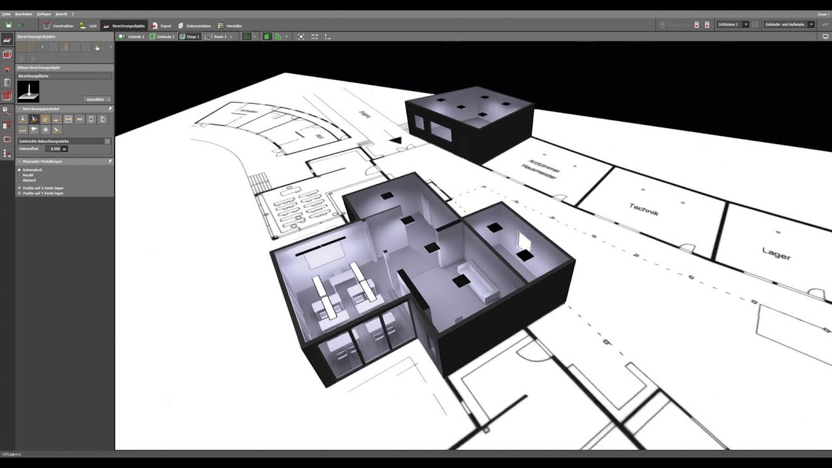Click the cylinder icon in left sidebar
The image size is (832, 468).
pyautogui.click(x=7, y=83)
